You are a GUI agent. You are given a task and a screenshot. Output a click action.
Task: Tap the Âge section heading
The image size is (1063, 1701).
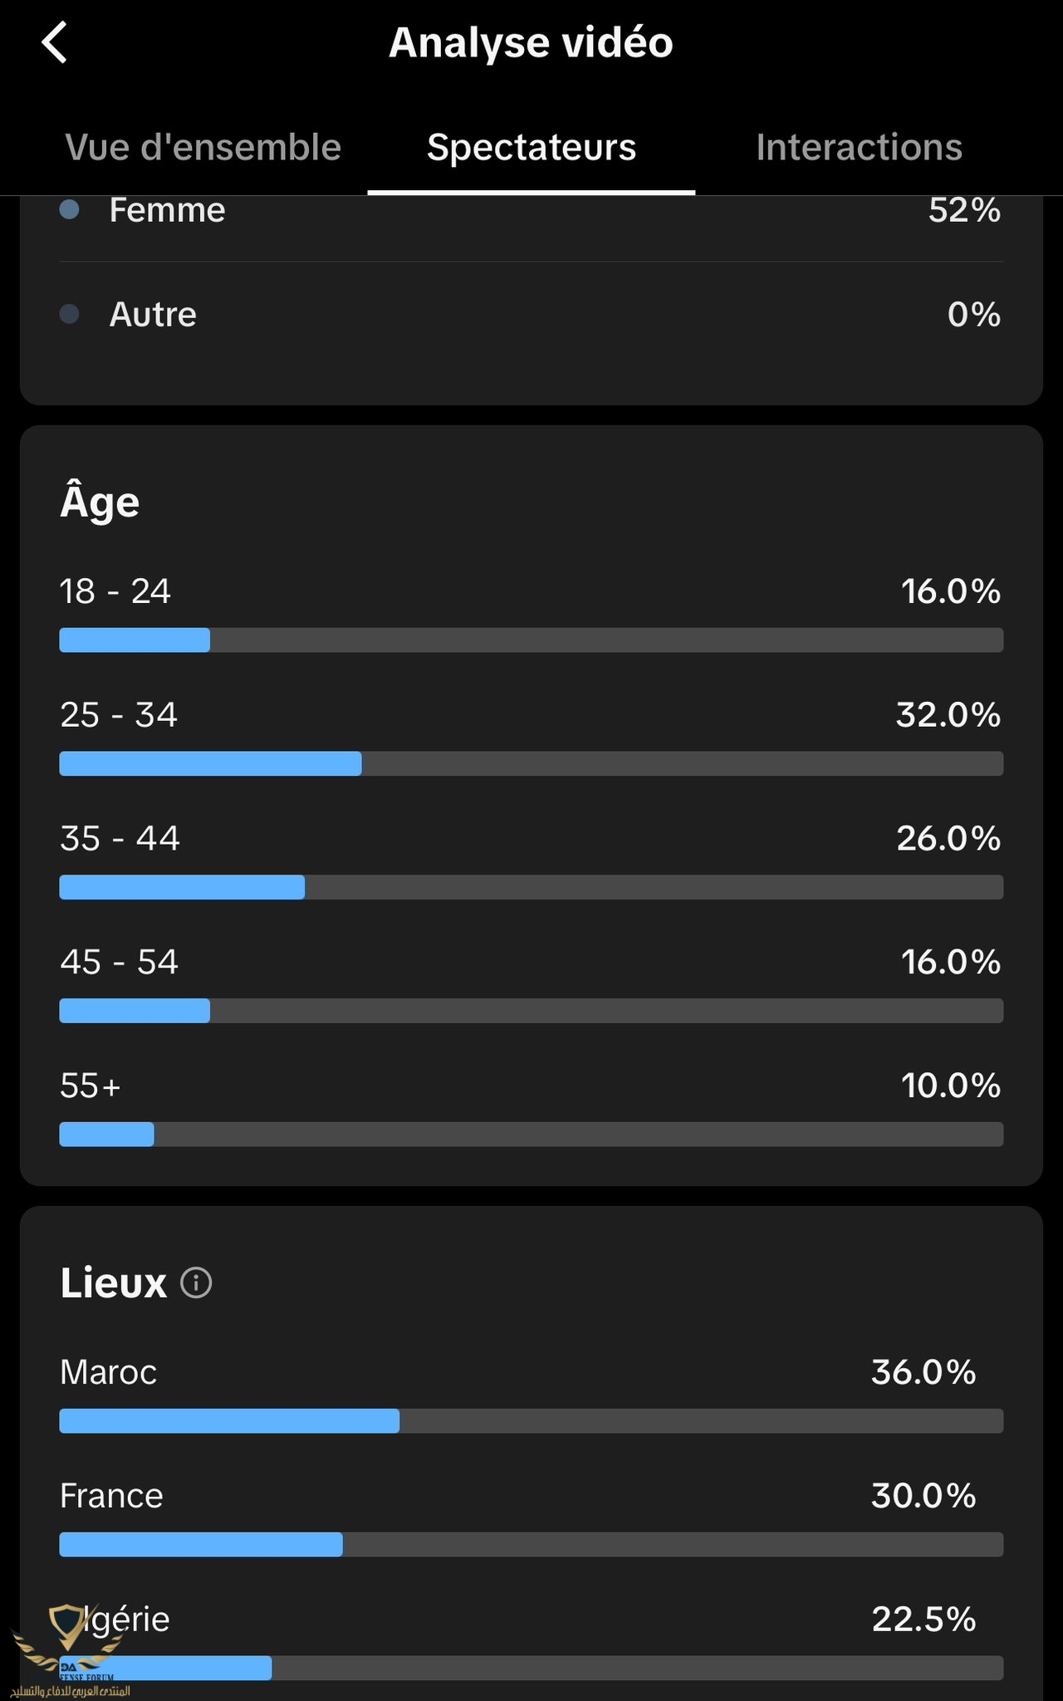[100, 501]
